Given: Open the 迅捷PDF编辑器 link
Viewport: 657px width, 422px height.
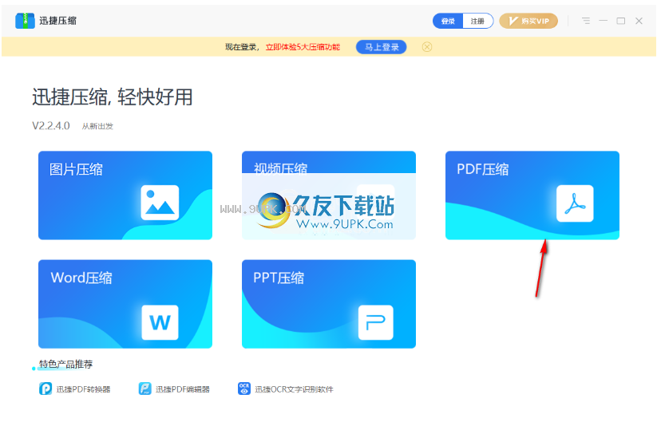Looking at the screenshot, I should coord(183,389).
